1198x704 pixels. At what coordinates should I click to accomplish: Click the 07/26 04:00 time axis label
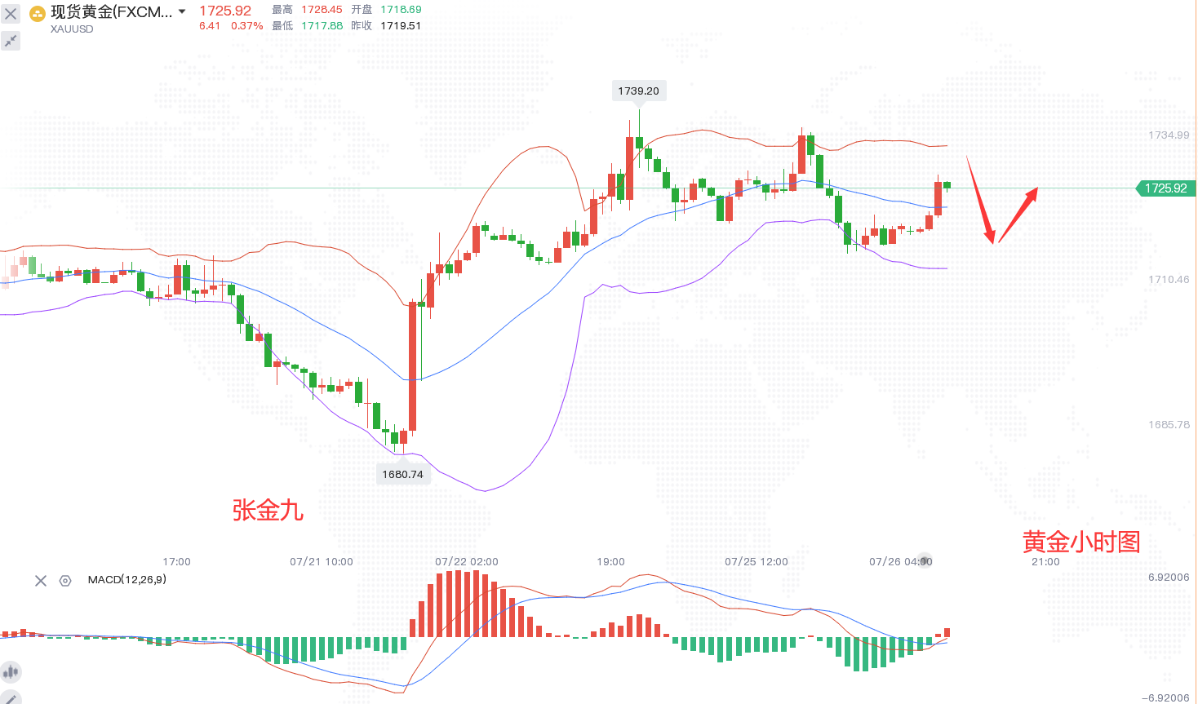[901, 562]
